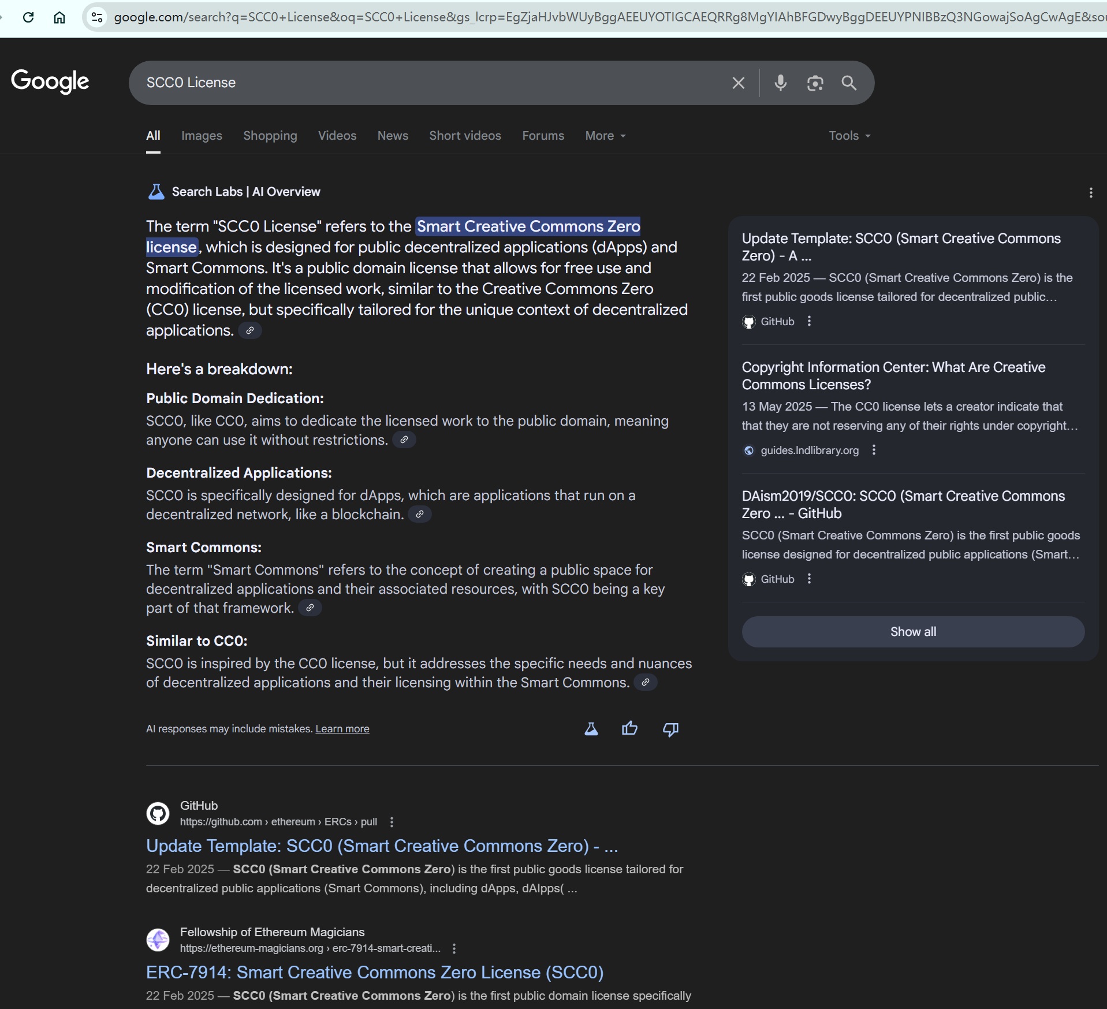Screen dimensions: 1107x1009
Task: Open source link after first overview paragraph
Action: pyautogui.click(x=250, y=330)
